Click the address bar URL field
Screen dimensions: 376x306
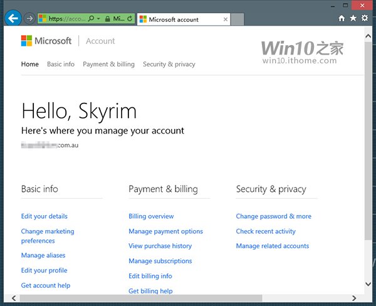pos(66,18)
